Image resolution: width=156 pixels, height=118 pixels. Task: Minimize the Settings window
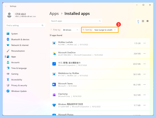pos(137,5)
